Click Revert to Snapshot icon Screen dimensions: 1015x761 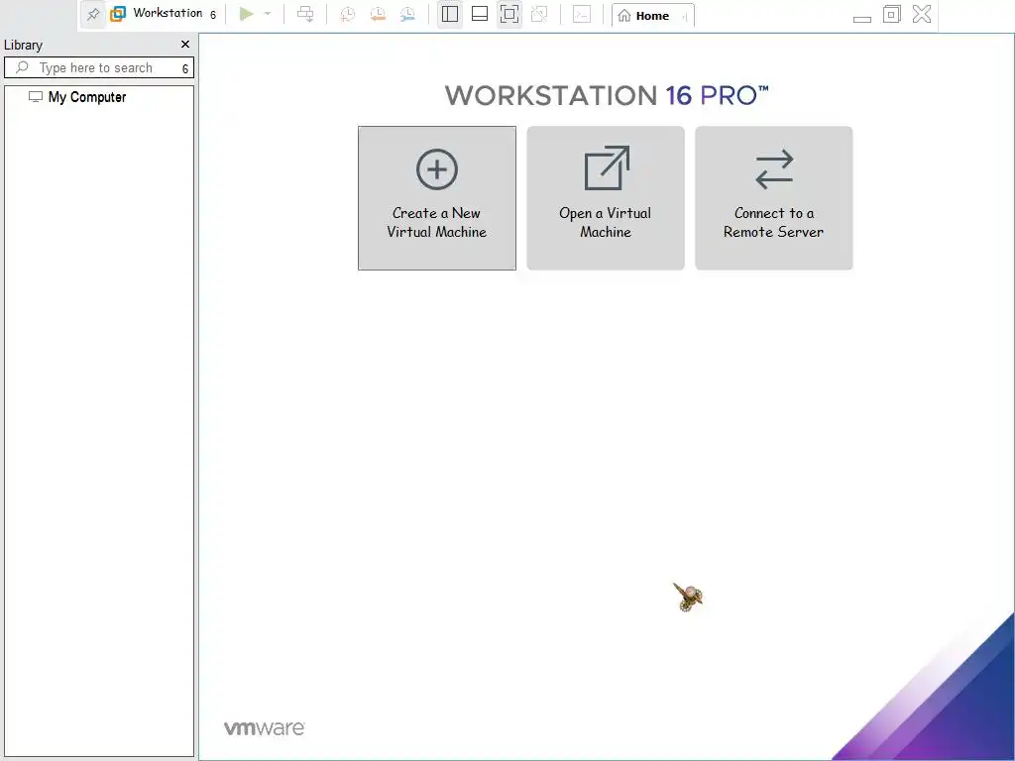pos(378,14)
